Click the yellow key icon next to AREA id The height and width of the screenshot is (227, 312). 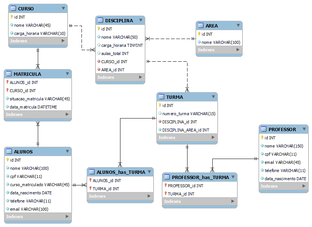[x=199, y=34]
